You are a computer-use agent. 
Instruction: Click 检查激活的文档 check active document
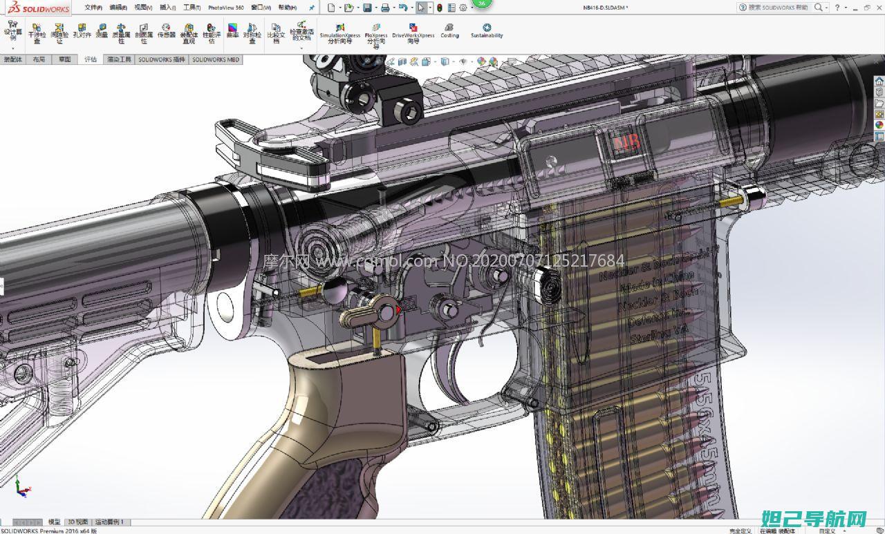tap(301, 31)
